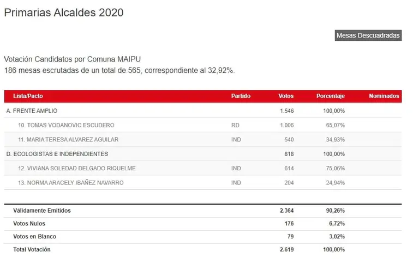Select D. ECOLOGISTAS E INDEPENDIENTES row
Screen dimensions: 419x259
[203, 154]
